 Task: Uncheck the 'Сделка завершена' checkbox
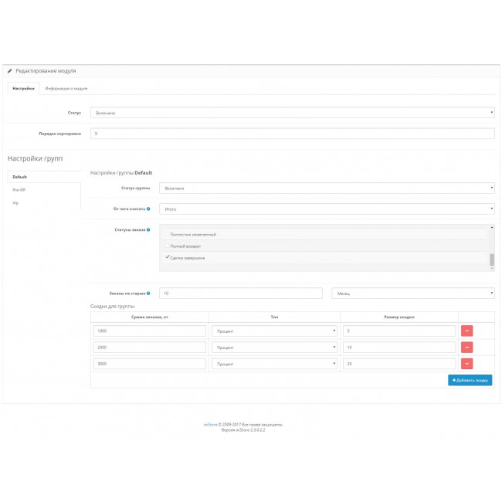click(168, 257)
